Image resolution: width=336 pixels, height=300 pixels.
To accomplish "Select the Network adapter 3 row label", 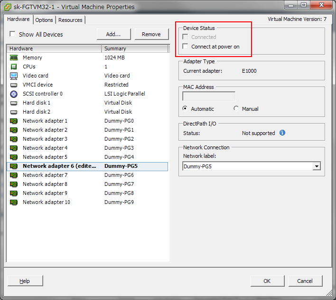I will point(45,139).
